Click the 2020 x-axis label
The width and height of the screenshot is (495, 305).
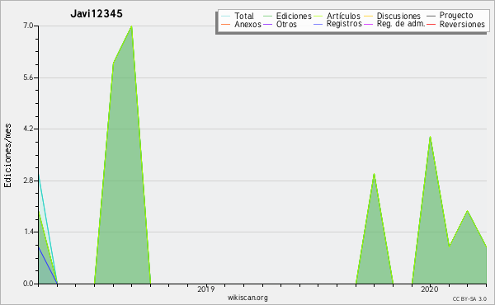click(x=430, y=289)
